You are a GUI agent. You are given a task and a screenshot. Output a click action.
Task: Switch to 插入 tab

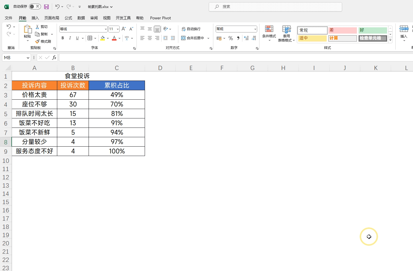35,18
